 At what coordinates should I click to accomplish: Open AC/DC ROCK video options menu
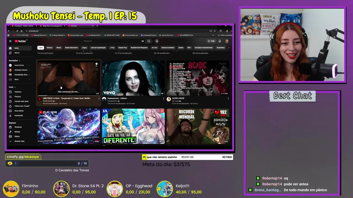(228, 98)
